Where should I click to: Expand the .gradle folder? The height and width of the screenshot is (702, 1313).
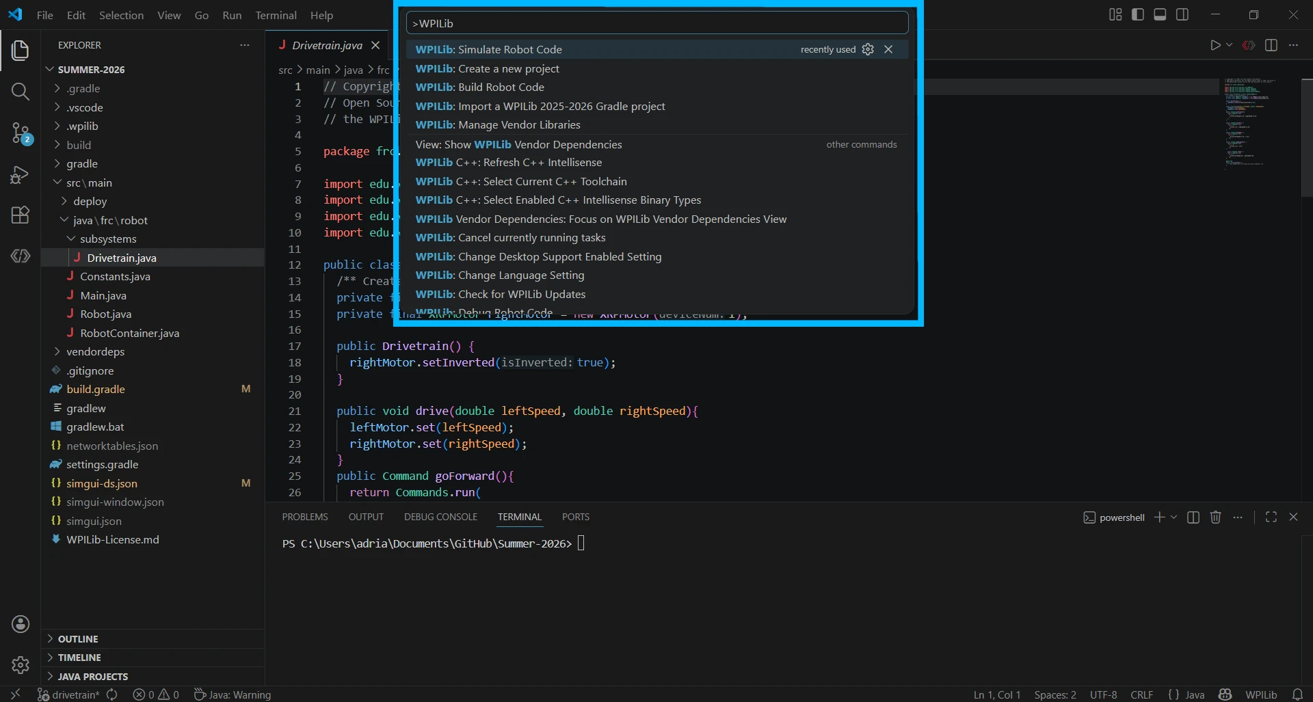83,88
